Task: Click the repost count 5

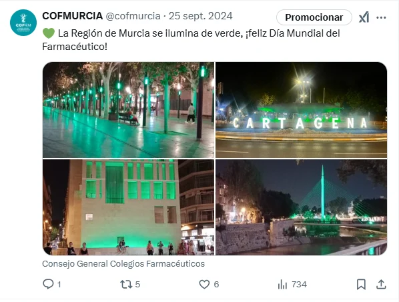Action: (137, 284)
